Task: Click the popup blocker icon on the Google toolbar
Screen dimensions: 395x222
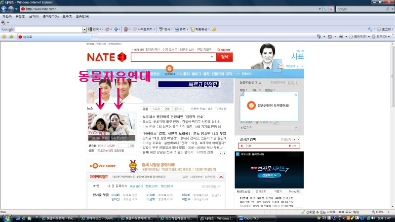Action: (x=126, y=30)
